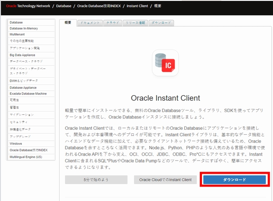The height and width of the screenshot is (201, 273).
Task: Open セキュリティ sidebar item
Action: tap(31, 122)
